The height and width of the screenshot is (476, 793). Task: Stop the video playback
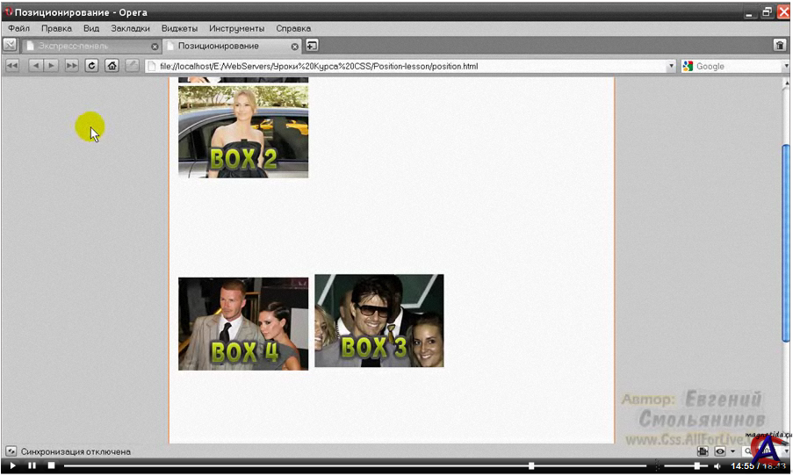click(51, 465)
